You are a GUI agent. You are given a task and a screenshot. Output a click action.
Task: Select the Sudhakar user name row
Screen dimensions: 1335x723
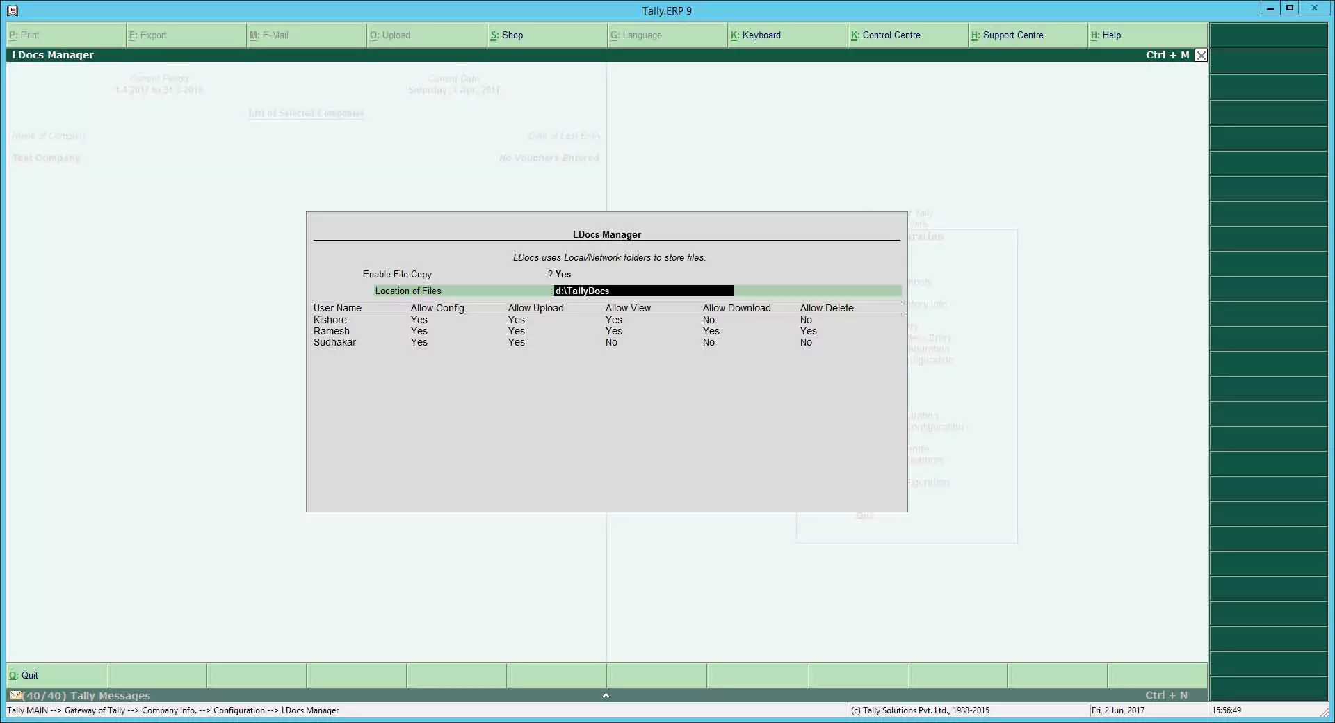click(x=334, y=343)
